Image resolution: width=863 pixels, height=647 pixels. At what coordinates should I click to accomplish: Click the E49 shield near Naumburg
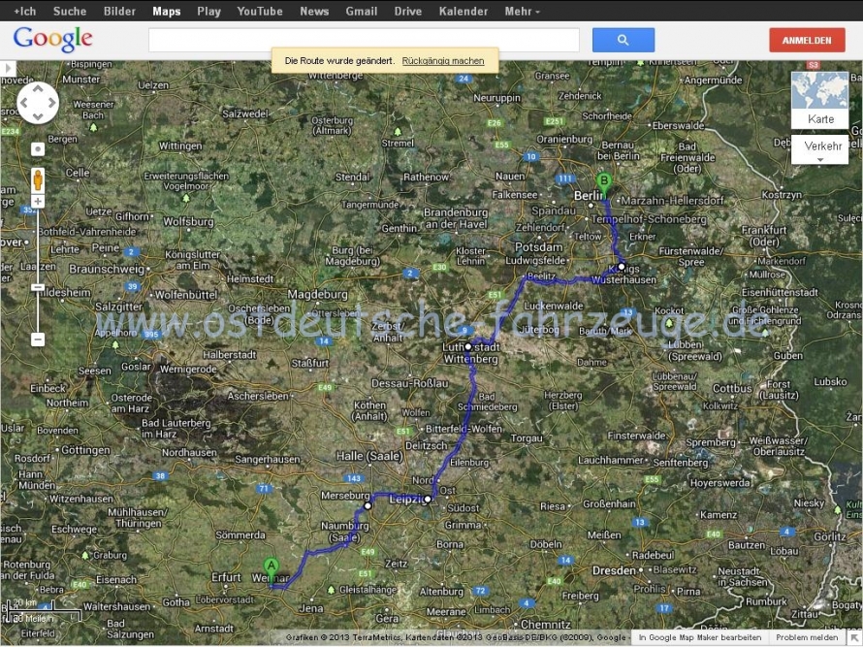click(x=368, y=552)
